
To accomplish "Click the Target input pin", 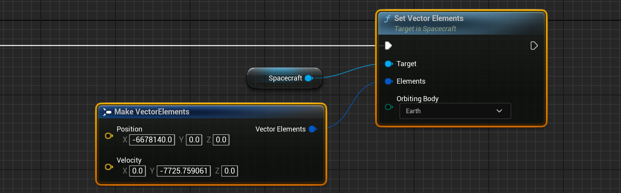I will [388, 64].
